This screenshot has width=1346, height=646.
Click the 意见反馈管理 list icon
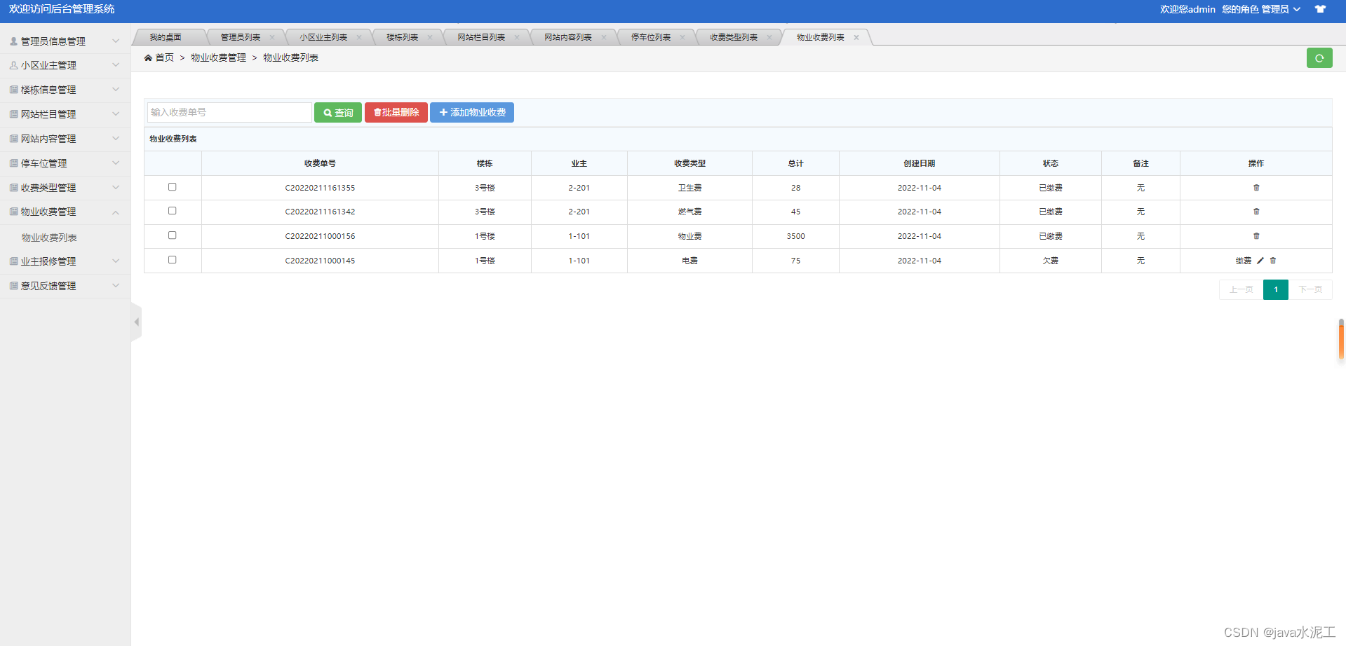click(x=13, y=286)
